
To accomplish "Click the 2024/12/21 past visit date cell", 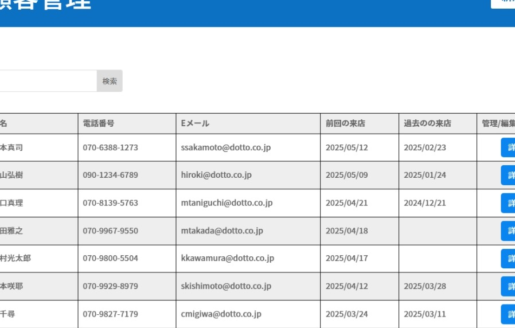I will [424, 203].
